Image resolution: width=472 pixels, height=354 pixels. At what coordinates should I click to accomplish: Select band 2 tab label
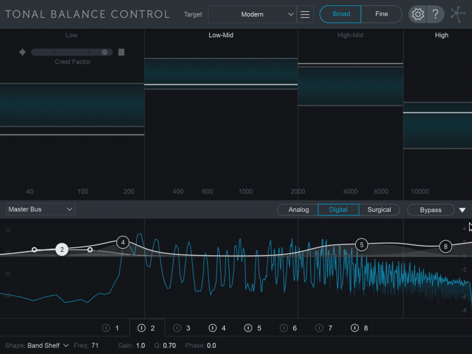153,328
